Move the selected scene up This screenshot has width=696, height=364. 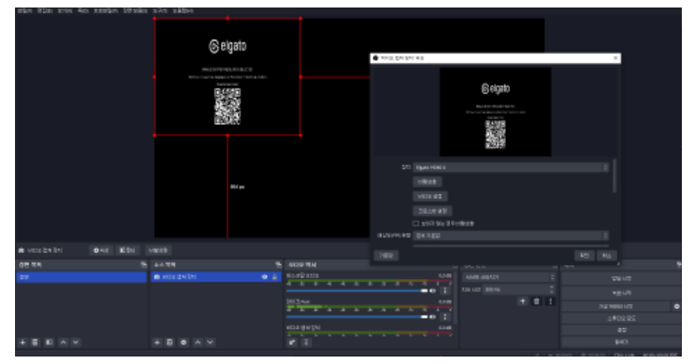click(x=63, y=342)
